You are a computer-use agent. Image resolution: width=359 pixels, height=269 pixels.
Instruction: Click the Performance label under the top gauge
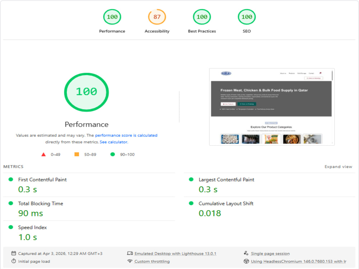(x=112, y=31)
